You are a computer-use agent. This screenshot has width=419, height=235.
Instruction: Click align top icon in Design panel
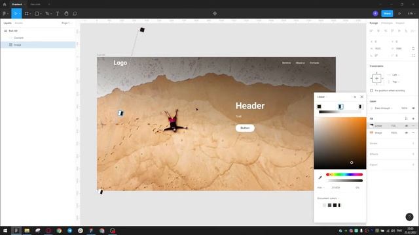coord(392,31)
